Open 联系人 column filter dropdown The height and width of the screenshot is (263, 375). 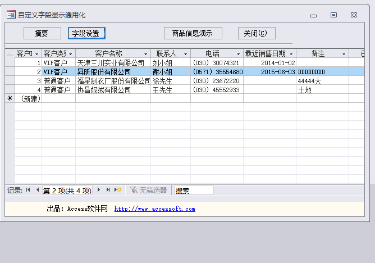pos(186,54)
